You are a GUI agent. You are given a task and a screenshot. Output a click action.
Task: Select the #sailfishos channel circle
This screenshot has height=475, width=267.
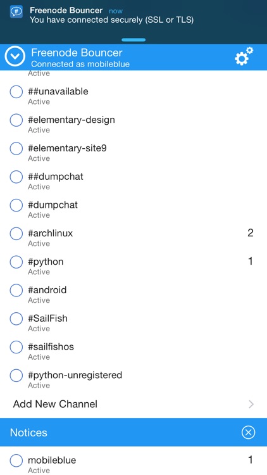pos(16,347)
